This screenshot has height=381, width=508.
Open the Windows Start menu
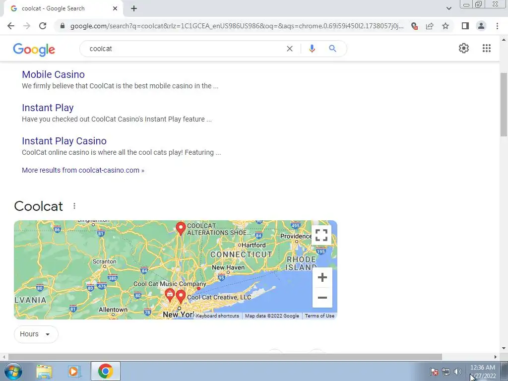tap(13, 371)
